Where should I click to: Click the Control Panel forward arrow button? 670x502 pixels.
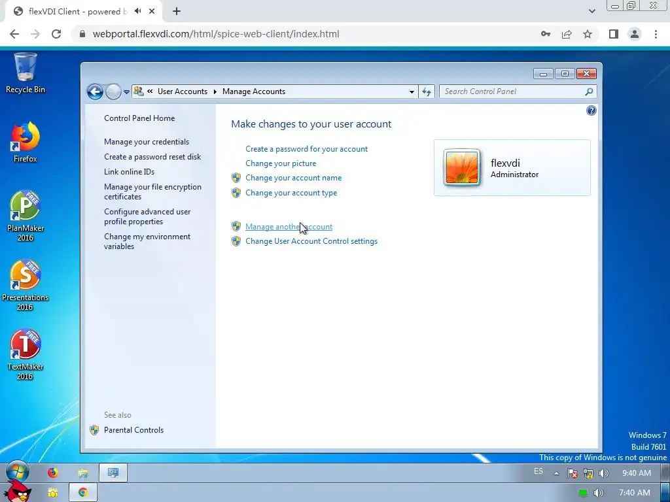[113, 92]
